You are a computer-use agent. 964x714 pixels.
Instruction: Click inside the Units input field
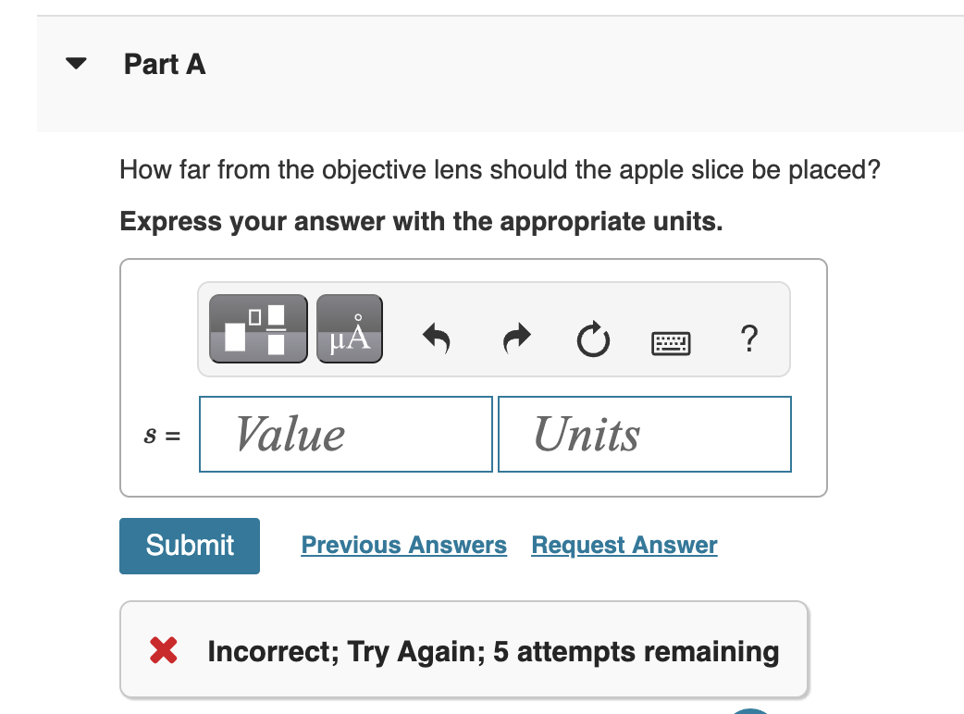644,434
